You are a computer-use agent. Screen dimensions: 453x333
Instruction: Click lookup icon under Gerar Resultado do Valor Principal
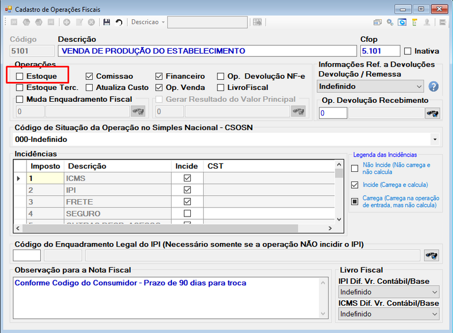click(298, 111)
